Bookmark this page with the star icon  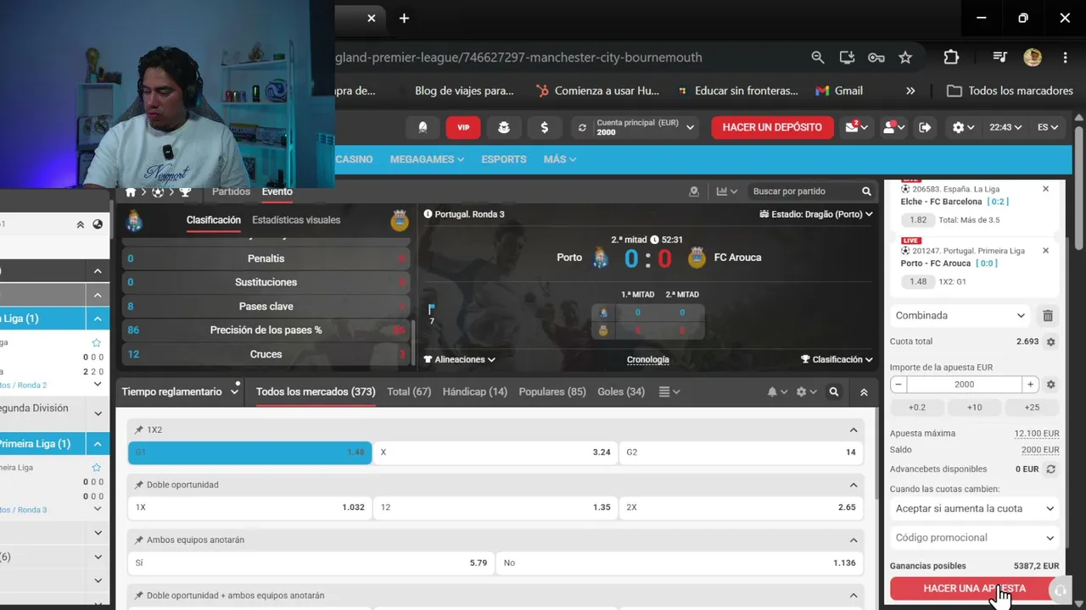[905, 58]
